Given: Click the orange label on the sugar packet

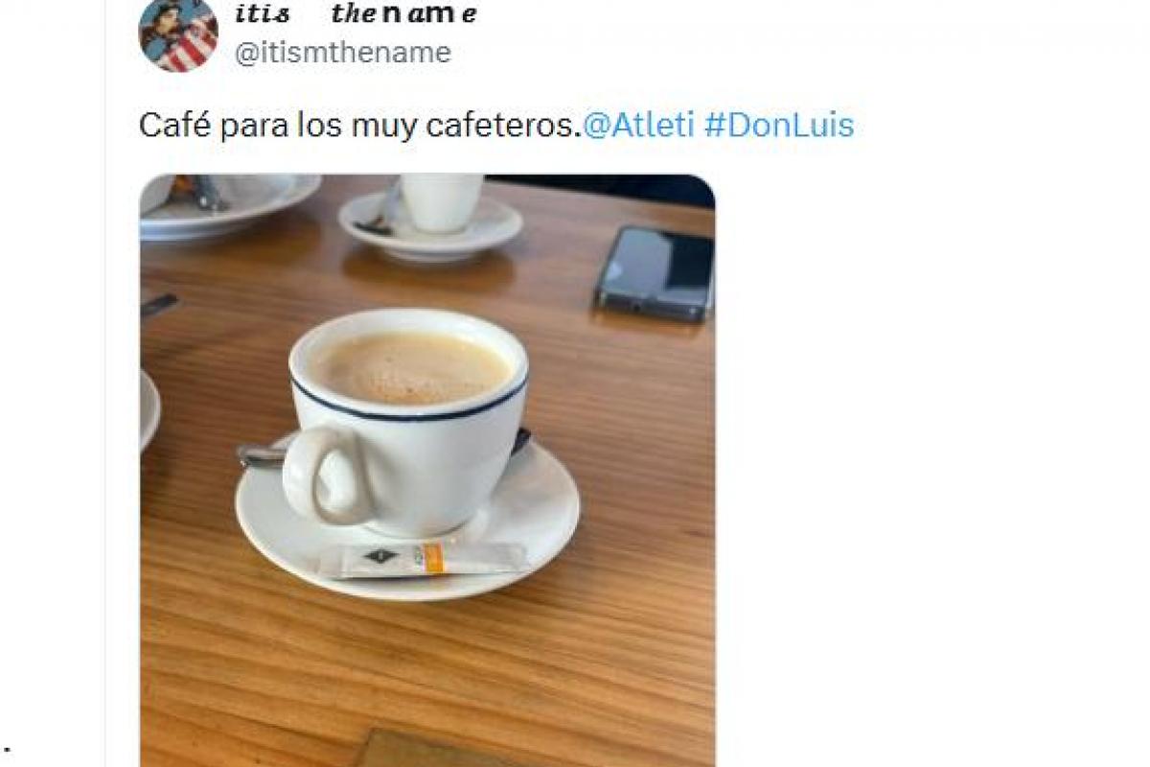Looking at the screenshot, I should coord(433,558).
